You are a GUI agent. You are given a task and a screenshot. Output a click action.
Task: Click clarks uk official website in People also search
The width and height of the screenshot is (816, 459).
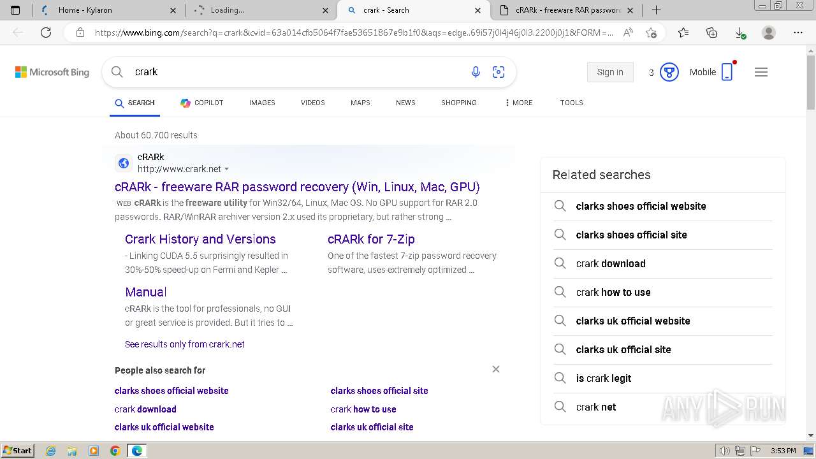click(x=164, y=427)
